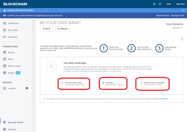The width and height of the screenshot is (187, 132).
Task: Open the notifications bell
Action: pyautogui.click(x=154, y=4)
